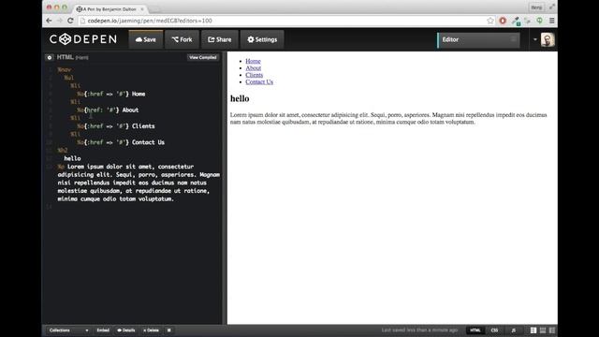Go back with browser back arrow

pos(49,21)
